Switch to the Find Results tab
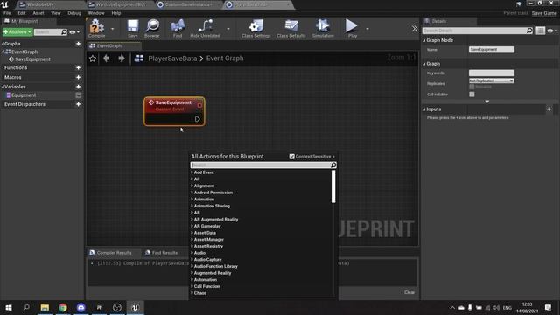Viewport: 560px width, 315px height. [x=161, y=253]
